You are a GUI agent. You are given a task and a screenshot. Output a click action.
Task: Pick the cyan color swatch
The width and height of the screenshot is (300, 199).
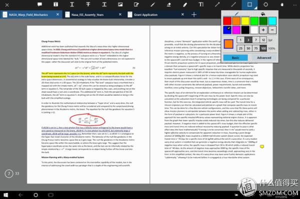(272, 21)
